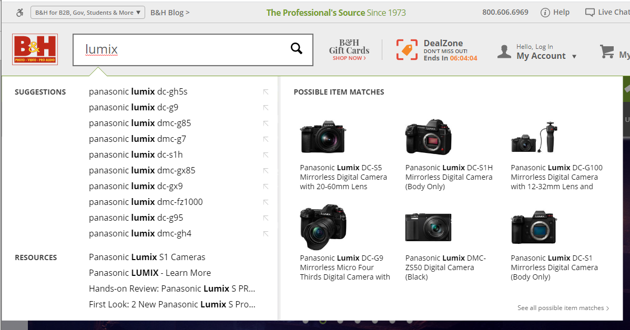Click fill-in arrow next to dc-gh5s suggestion
Image resolution: width=630 pixels, height=330 pixels.
click(x=266, y=92)
